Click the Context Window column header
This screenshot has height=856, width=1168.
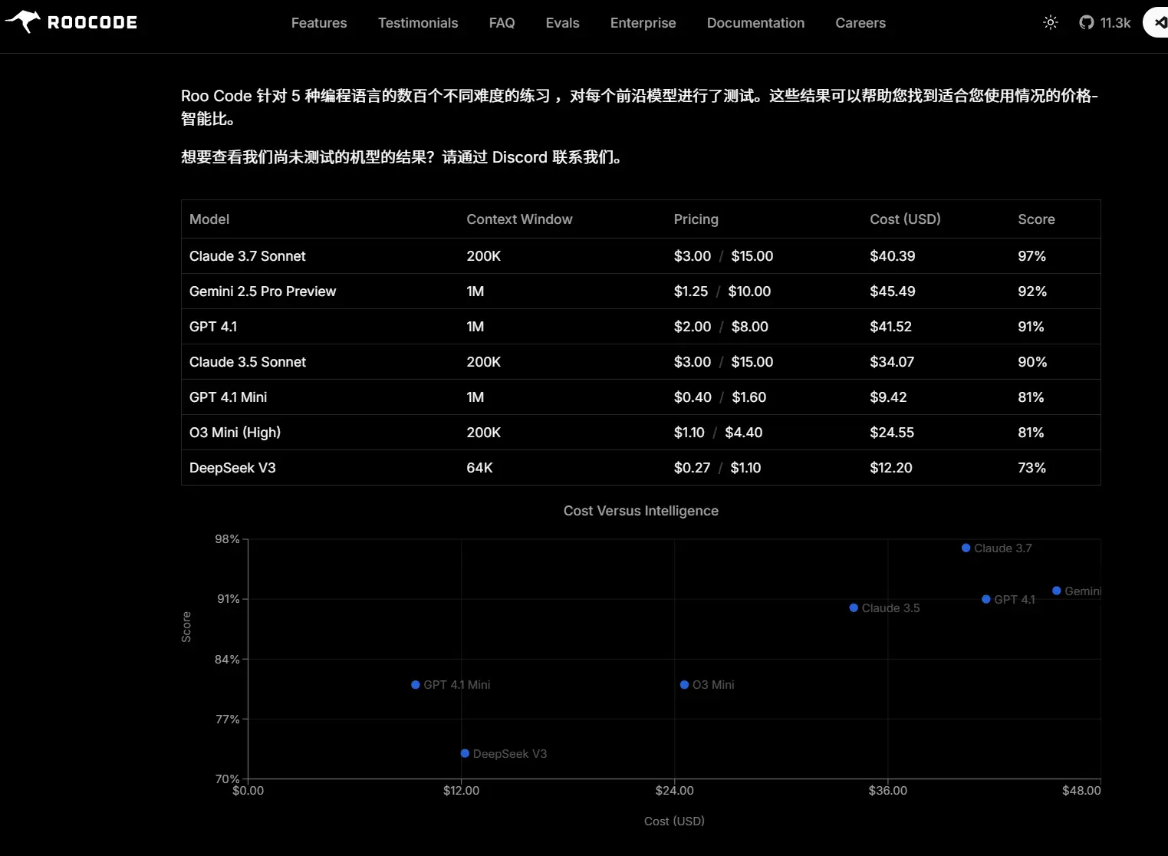(520, 219)
